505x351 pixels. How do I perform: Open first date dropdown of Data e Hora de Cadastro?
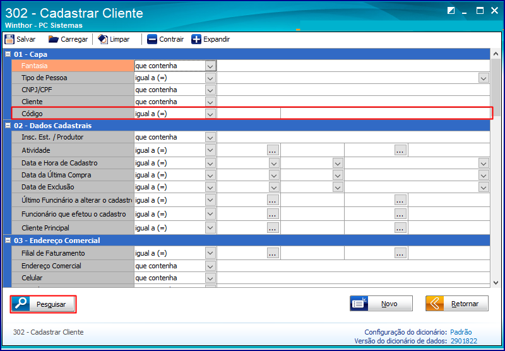(274, 164)
